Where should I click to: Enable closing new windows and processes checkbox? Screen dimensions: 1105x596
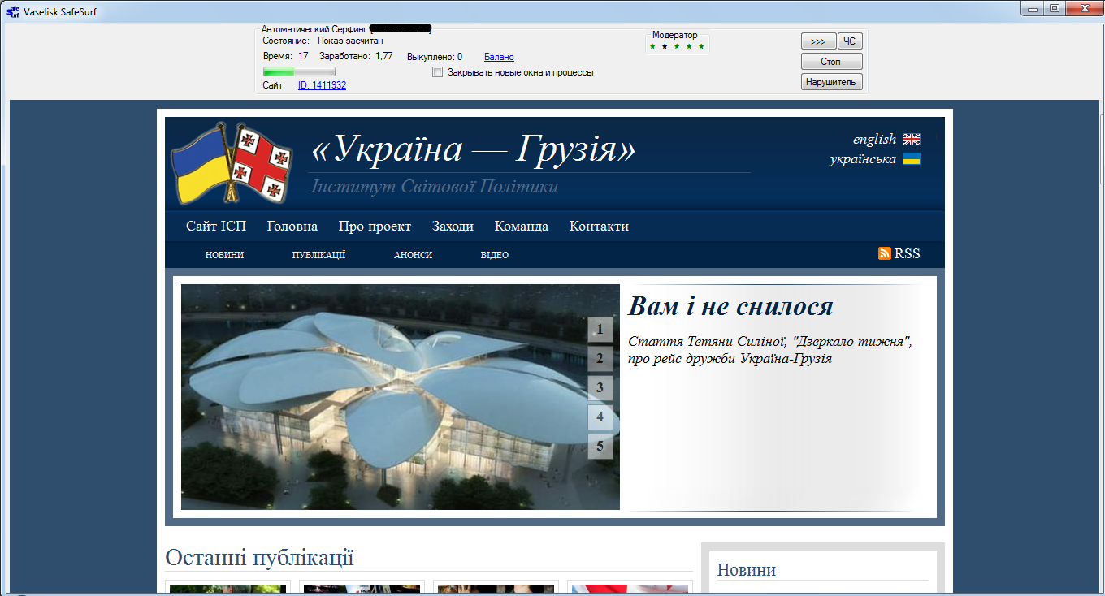pyautogui.click(x=438, y=72)
